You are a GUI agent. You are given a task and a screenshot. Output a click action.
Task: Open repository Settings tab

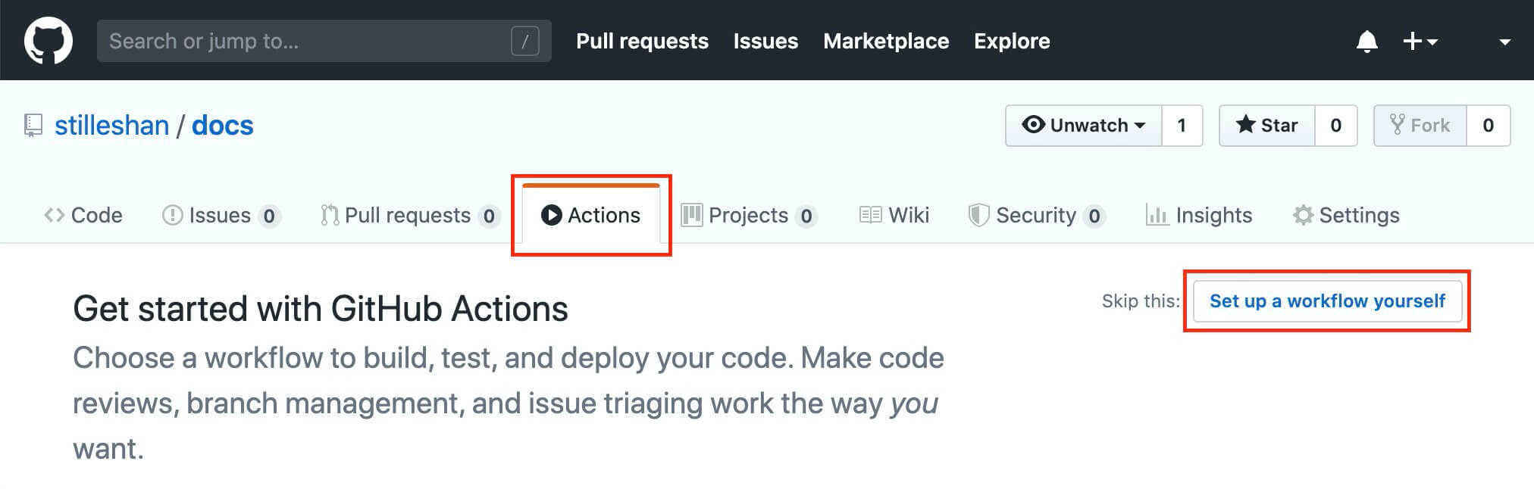tap(1346, 216)
